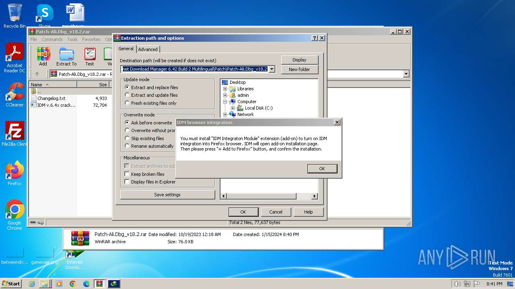Screen dimensions: 515x289
Task: Select Local Disk (C:) in folder tree
Action: coord(259,108)
